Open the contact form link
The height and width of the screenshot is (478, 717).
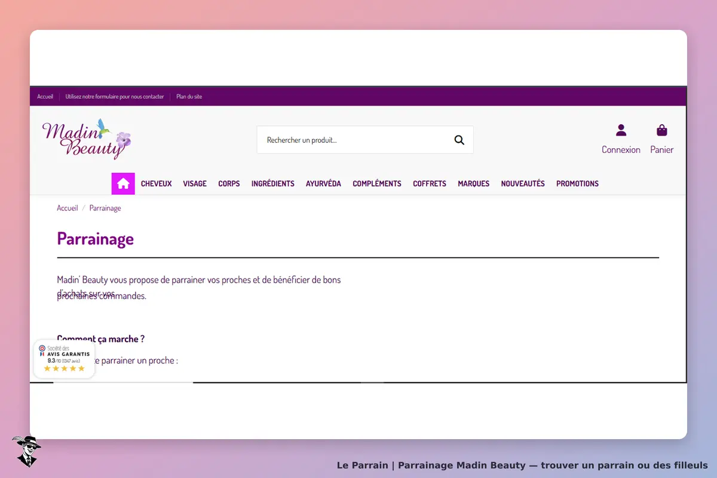pos(115,97)
